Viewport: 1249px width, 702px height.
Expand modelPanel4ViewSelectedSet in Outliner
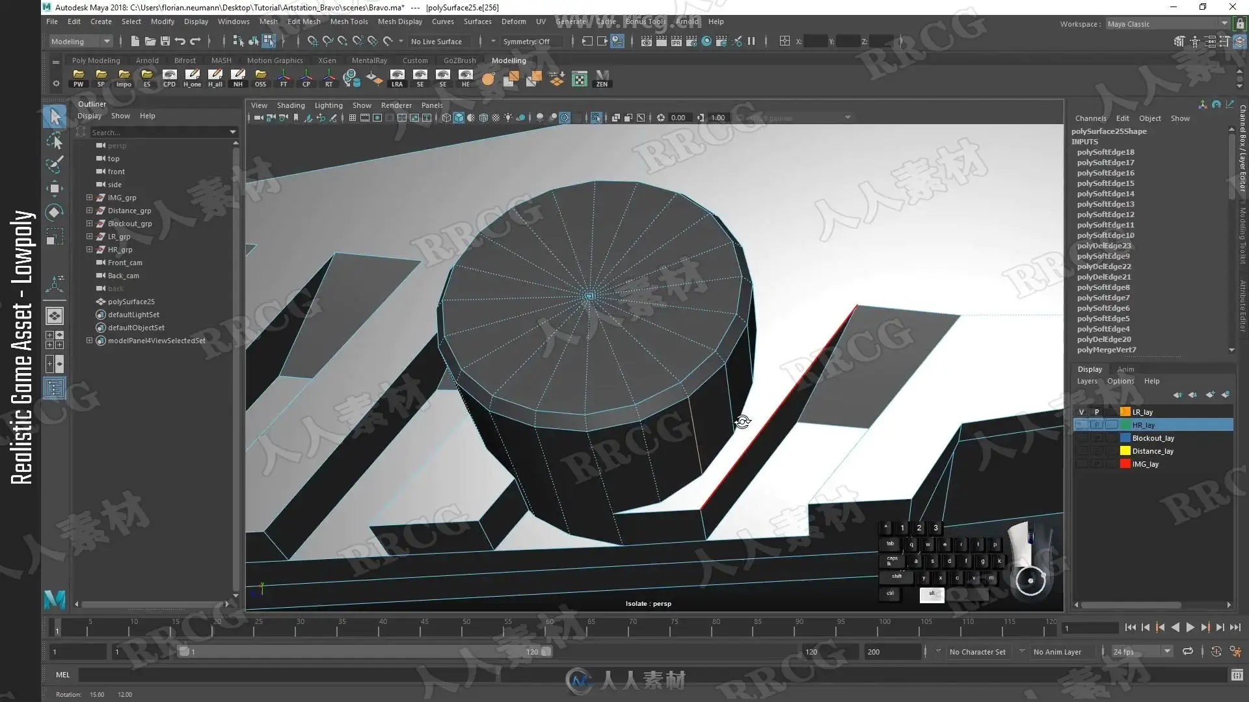coord(89,341)
